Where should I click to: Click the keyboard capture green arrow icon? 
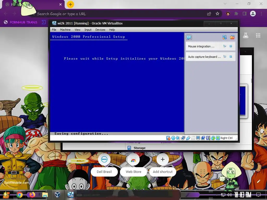218,138
